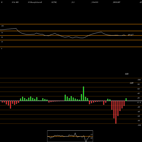The width and height of the screenshot is (142, 142).
Task: Click the RSI axis label 50
Action: pyautogui.click(x=2, y=37)
